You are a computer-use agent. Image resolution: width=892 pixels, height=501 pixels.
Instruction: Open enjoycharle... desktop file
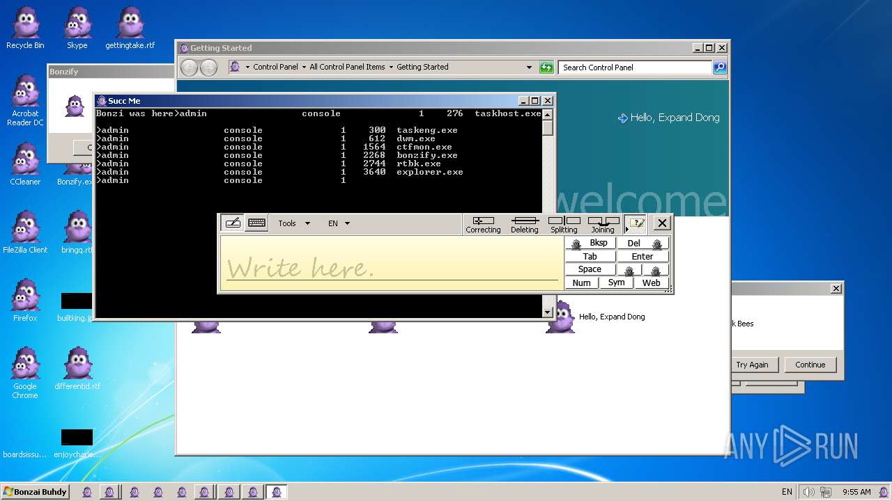[x=77, y=444]
